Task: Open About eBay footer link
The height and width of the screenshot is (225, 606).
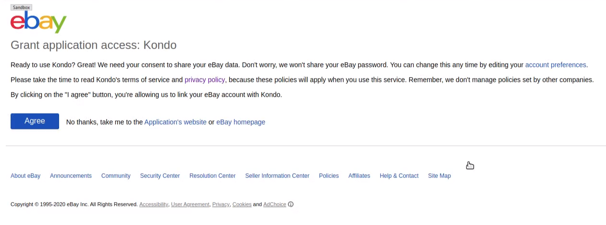Action: click(25, 176)
